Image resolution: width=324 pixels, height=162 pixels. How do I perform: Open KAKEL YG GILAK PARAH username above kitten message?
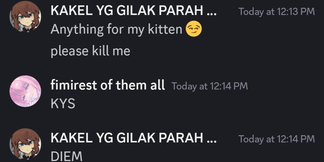pos(127,12)
